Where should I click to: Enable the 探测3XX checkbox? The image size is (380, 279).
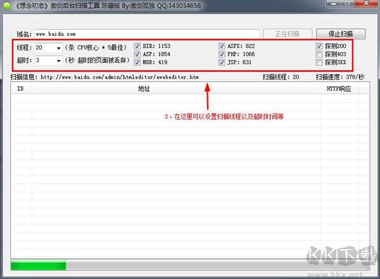(320, 63)
